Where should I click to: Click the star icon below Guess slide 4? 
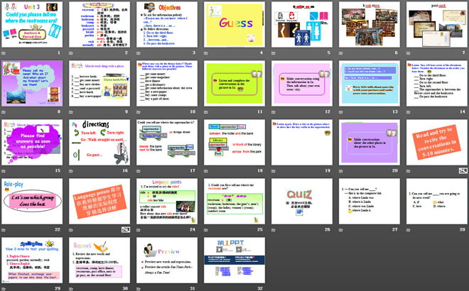207,52
